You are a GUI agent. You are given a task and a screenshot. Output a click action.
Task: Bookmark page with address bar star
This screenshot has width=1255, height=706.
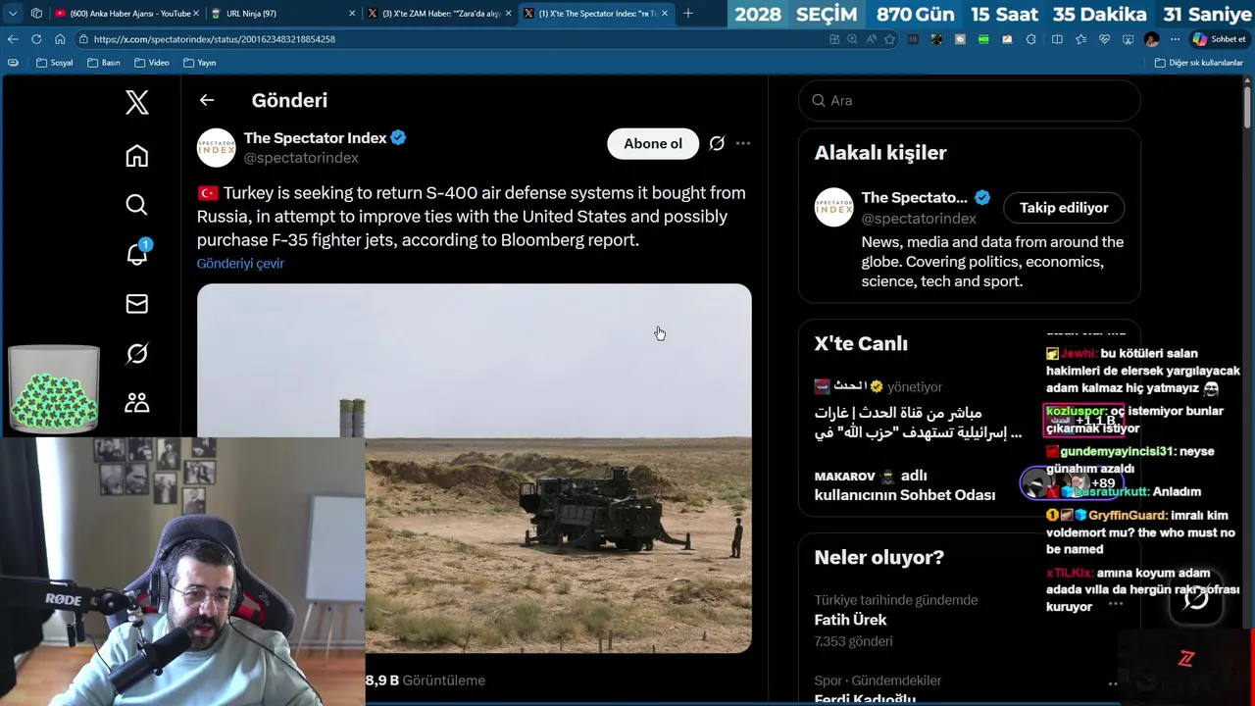(x=889, y=39)
